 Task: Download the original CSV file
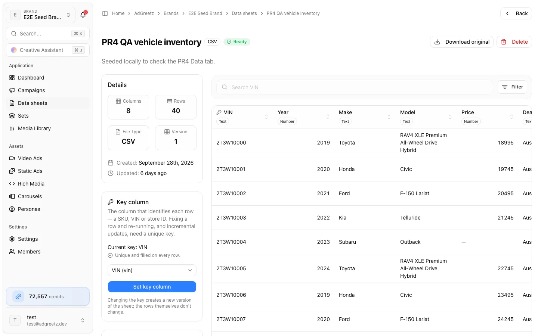pyautogui.click(x=462, y=42)
